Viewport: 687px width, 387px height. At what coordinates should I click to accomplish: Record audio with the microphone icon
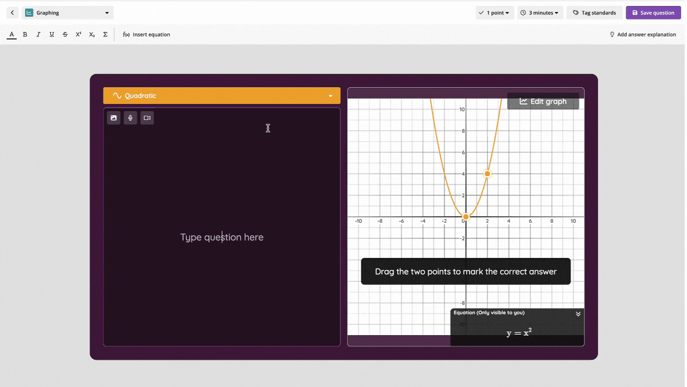[x=130, y=118]
